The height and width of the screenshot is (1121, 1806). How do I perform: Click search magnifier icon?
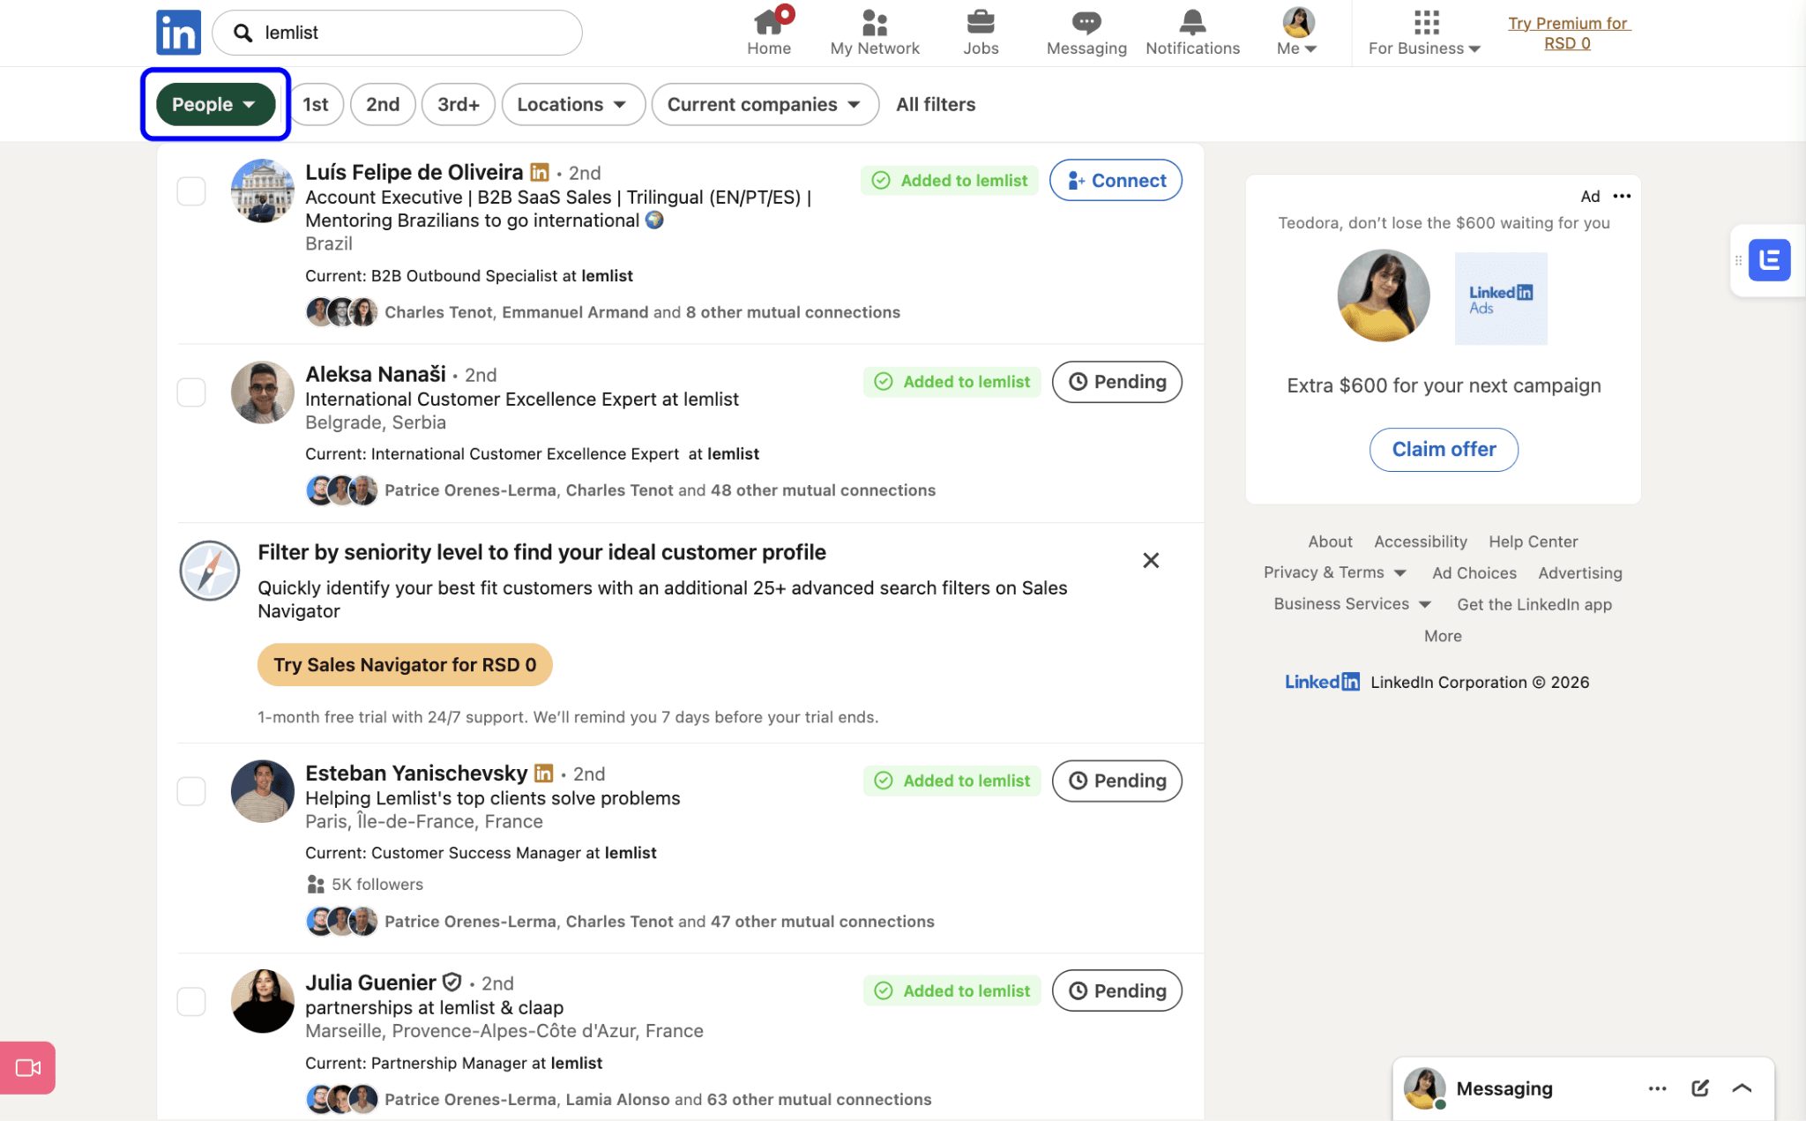tap(243, 33)
